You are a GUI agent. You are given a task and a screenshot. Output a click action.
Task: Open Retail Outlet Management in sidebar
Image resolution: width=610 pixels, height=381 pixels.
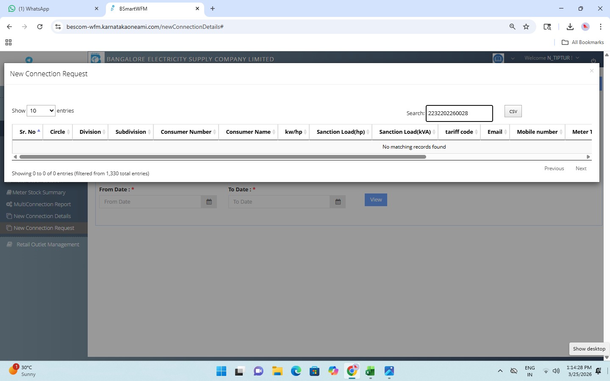48,245
